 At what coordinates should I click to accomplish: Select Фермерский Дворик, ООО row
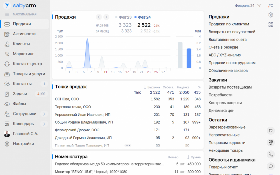128,130
